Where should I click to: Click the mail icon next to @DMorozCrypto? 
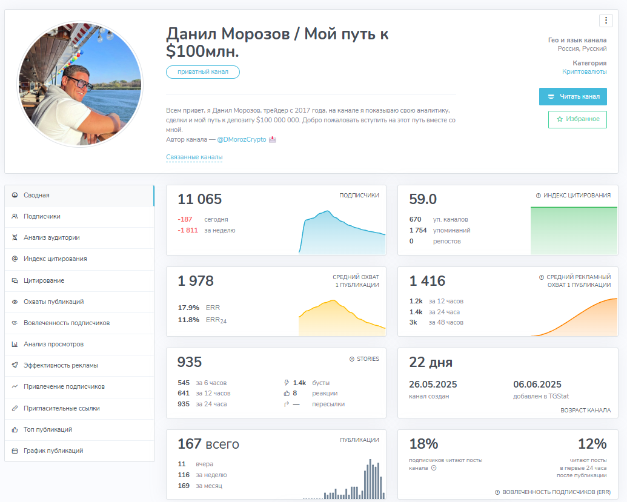pos(273,139)
